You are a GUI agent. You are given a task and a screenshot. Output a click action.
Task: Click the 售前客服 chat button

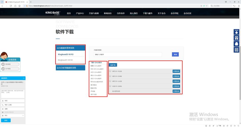click(x=10, y=64)
